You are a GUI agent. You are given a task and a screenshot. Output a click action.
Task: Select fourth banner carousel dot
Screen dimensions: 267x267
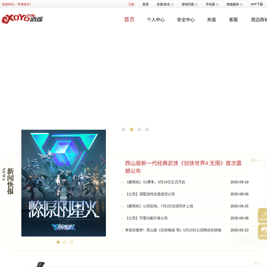(x=147, y=129)
